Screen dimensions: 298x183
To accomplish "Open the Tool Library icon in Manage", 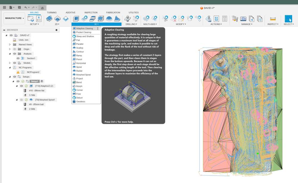I will (x=235, y=19).
